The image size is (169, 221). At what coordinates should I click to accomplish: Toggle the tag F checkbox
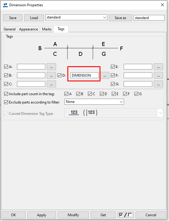click(113, 75)
